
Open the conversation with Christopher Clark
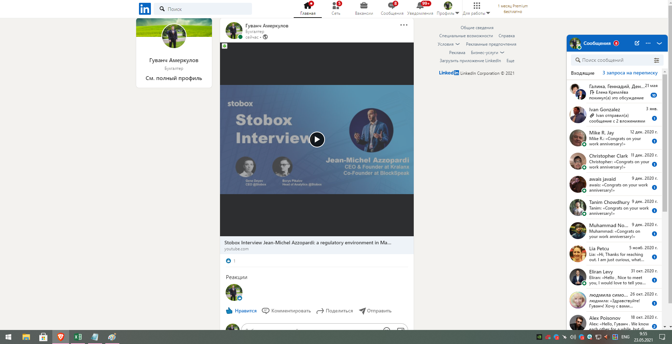pyautogui.click(x=614, y=161)
